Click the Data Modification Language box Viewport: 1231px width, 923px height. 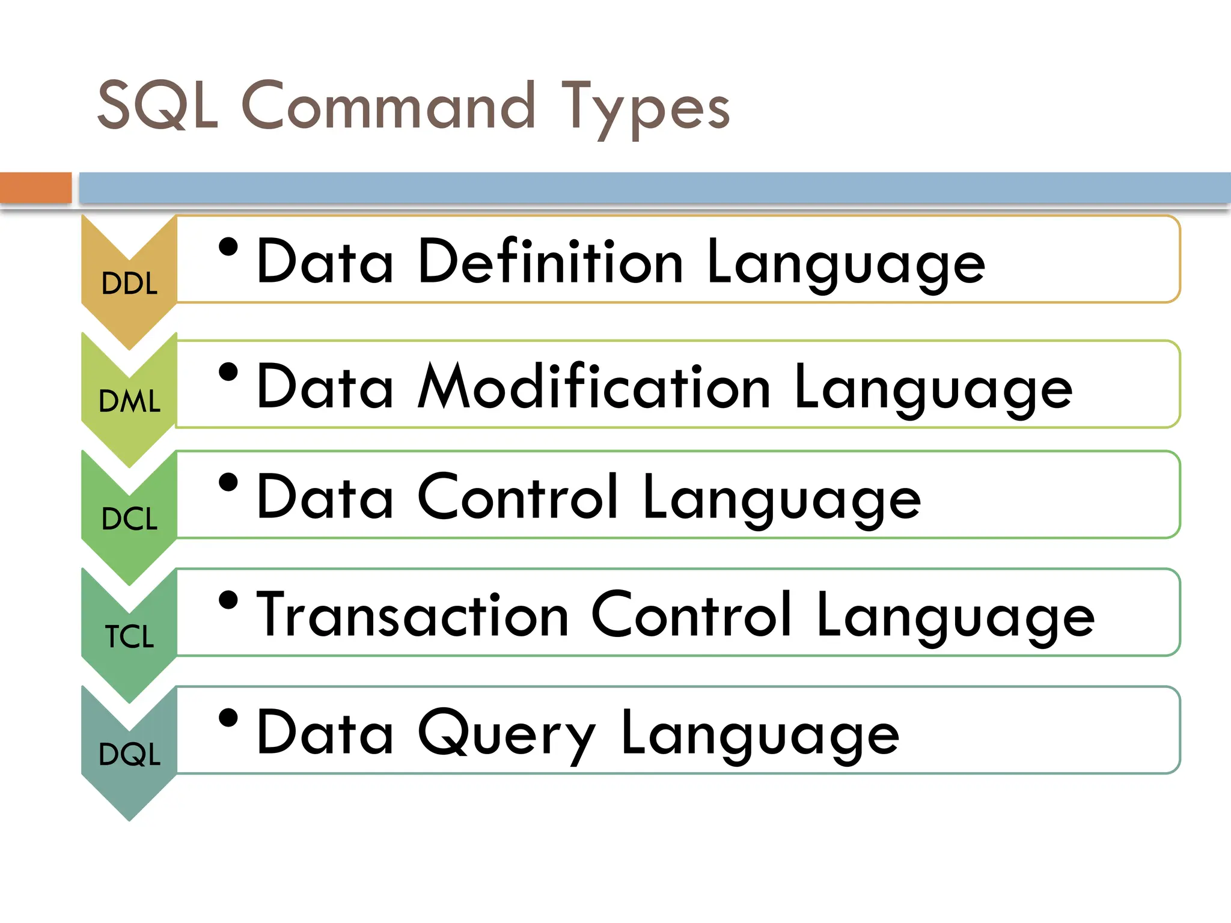(678, 385)
